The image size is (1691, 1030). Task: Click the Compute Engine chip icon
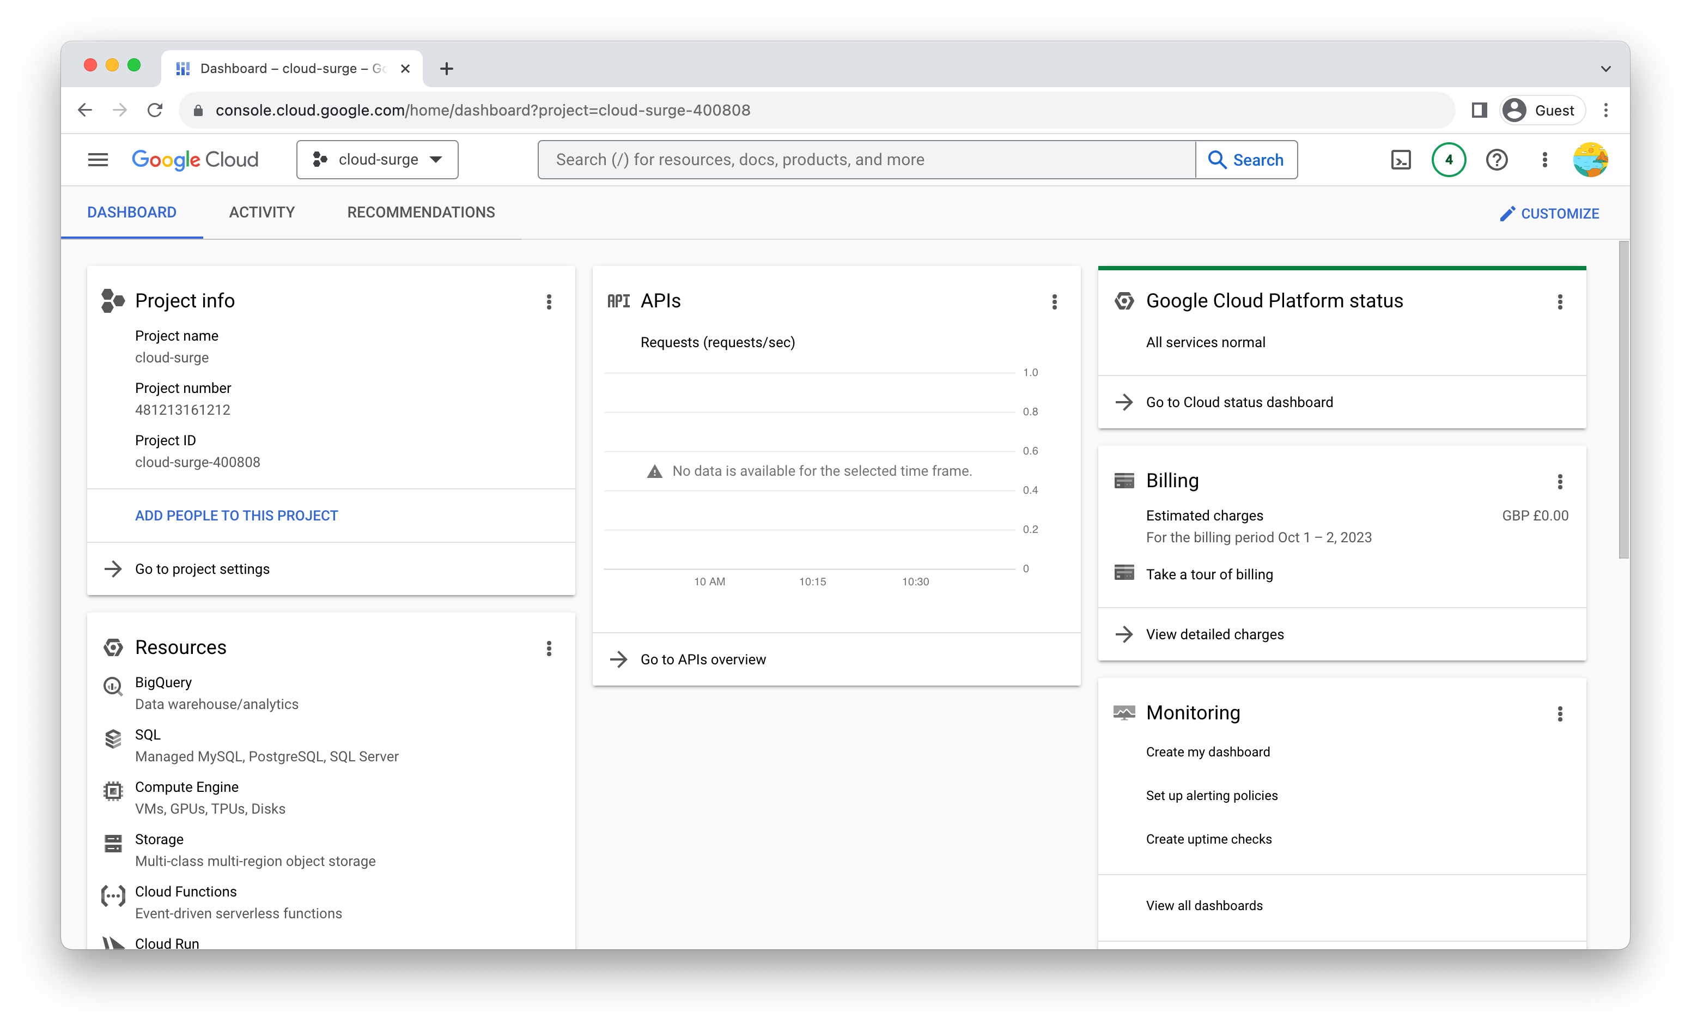coord(113,791)
